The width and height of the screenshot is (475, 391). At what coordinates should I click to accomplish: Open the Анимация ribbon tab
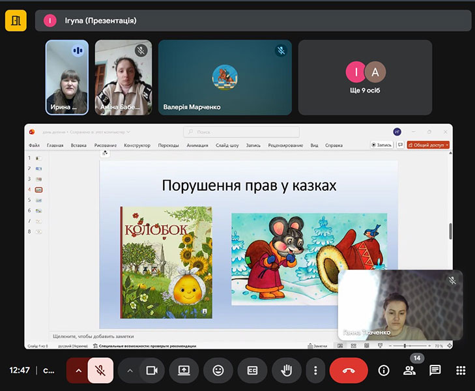point(197,145)
